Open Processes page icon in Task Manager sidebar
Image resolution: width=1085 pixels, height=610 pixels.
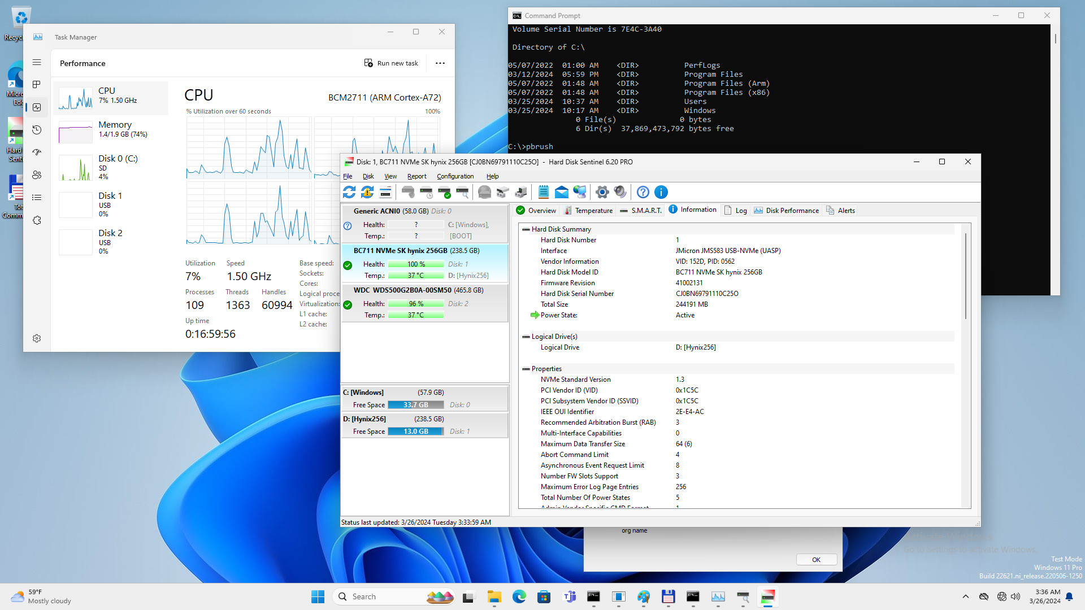[x=37, y=84]
